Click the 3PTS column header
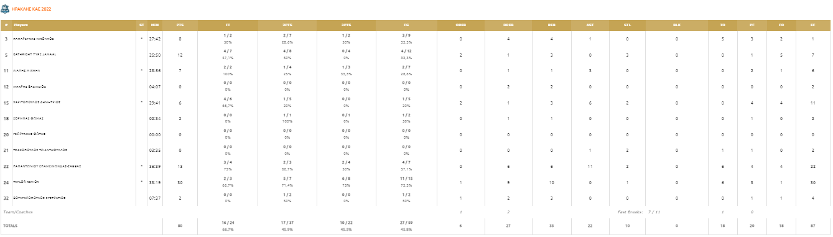The width and height of the screenshot is (833, 237). 346,25
